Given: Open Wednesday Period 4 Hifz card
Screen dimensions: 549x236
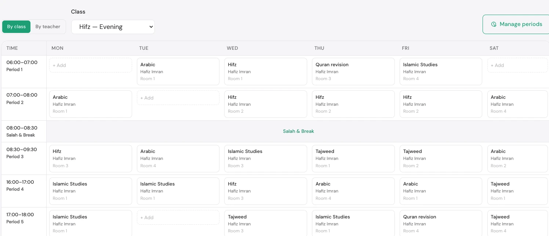Looking at the screenshot, I should (266, 191).
